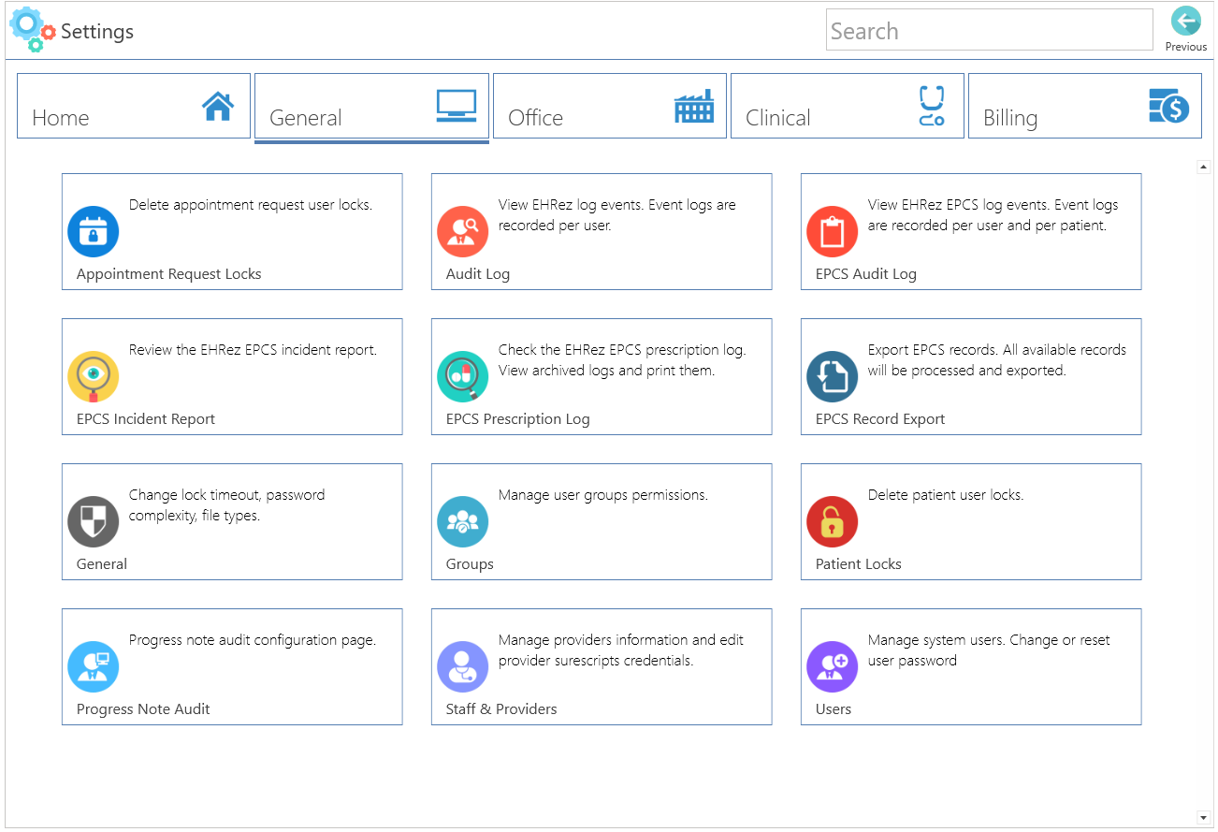Viewport: 1218px width, 832px height.
Task: Click the Staff & Providers doctor icon
Action: (463, 667)
